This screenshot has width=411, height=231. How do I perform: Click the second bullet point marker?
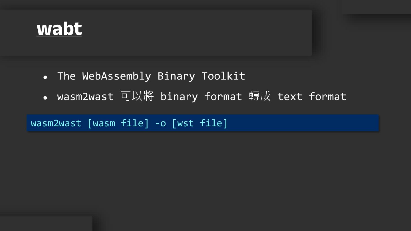click(x=45, y=98)
